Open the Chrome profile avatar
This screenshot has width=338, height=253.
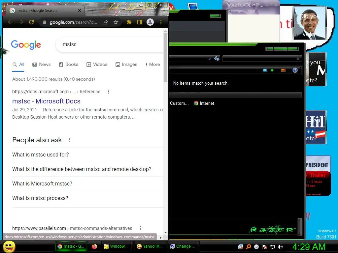150,22
